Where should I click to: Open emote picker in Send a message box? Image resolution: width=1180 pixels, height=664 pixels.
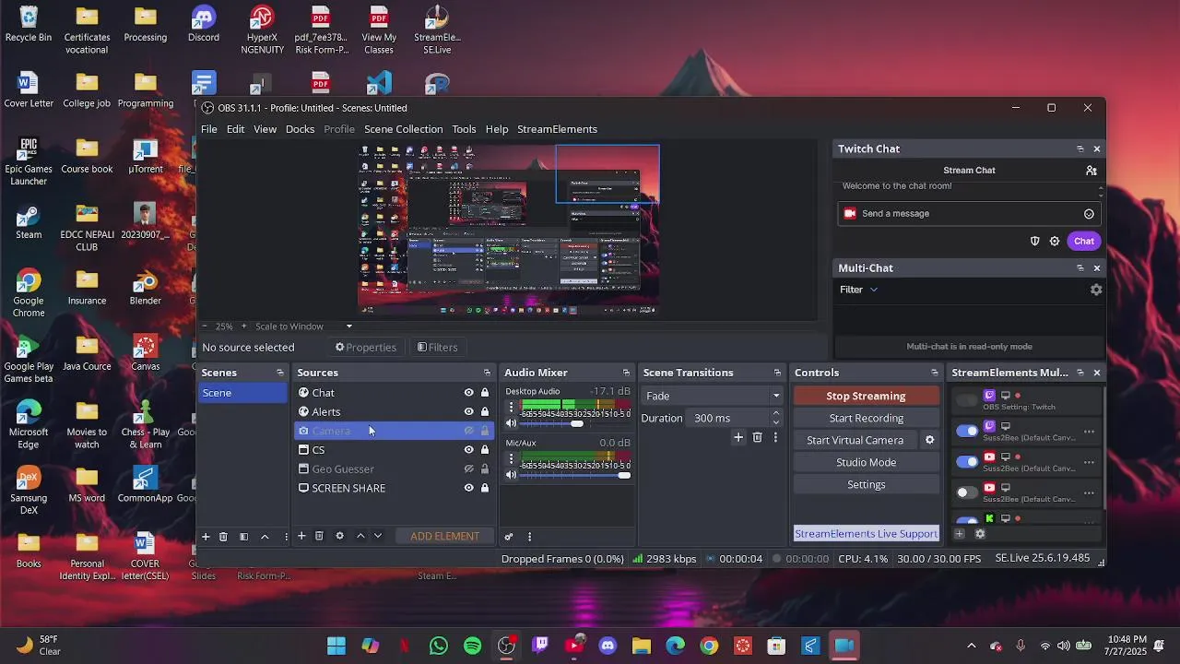pyautogui.click(x=1089, y=214)
